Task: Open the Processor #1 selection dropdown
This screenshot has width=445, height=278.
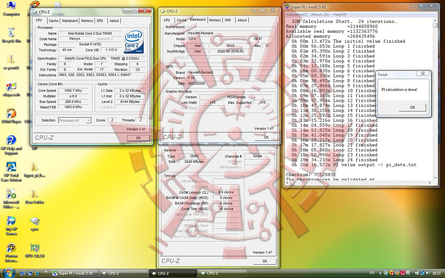Action: 75,120
